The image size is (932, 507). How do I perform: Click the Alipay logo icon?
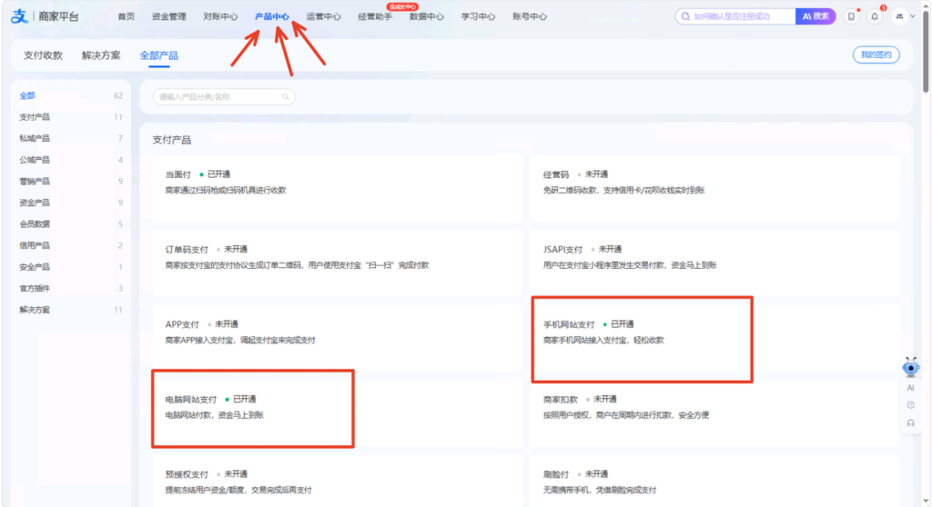[19, 16]
